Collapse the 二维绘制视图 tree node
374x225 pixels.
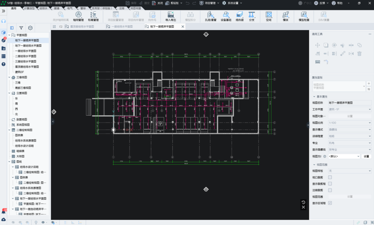coord(9,130)
